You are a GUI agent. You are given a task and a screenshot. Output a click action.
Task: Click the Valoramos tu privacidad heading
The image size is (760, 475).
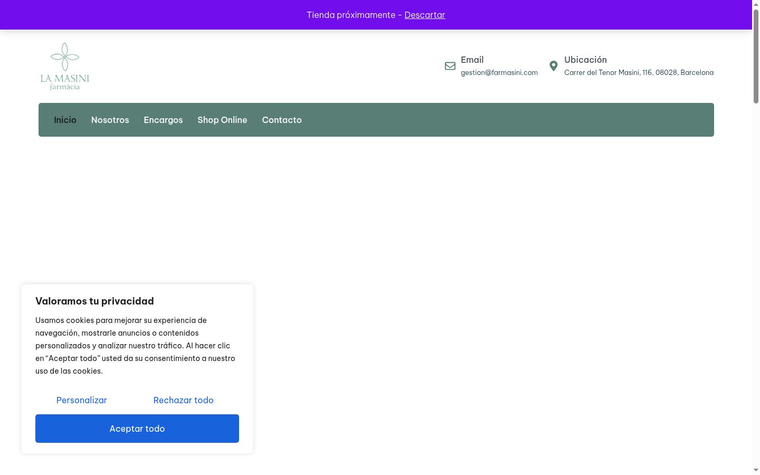[x=94, y=301]
